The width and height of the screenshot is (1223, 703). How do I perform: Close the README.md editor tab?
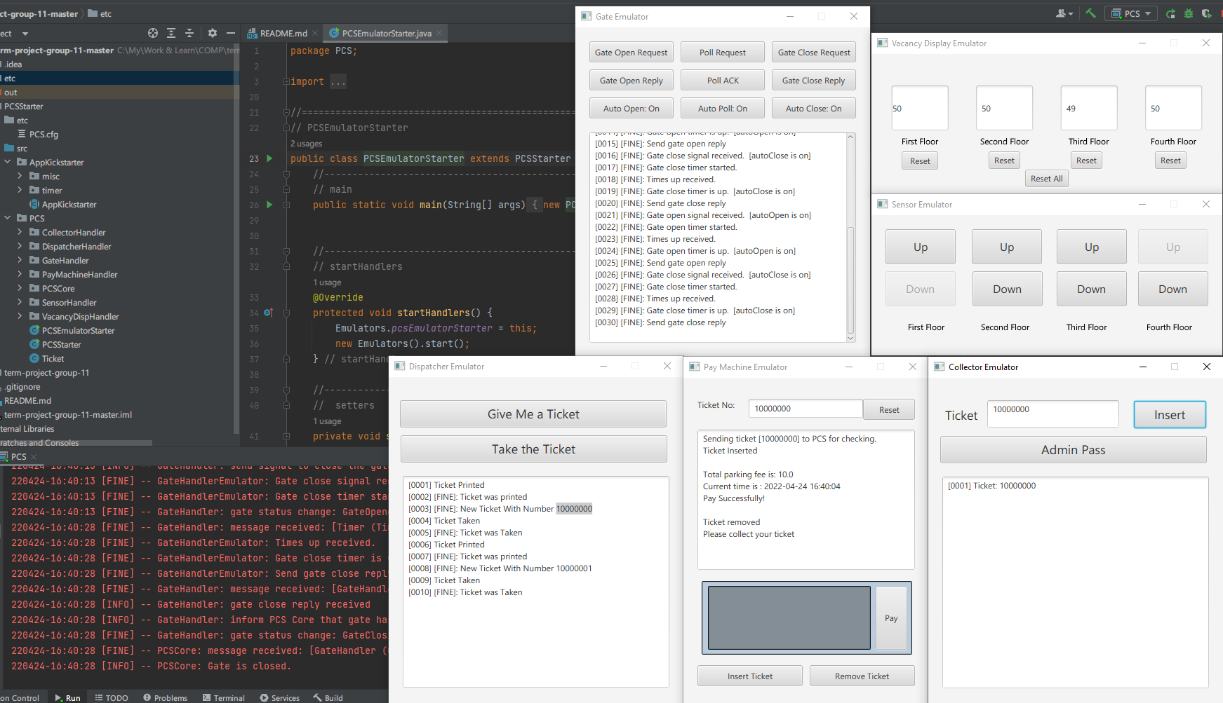click(315, 33)
